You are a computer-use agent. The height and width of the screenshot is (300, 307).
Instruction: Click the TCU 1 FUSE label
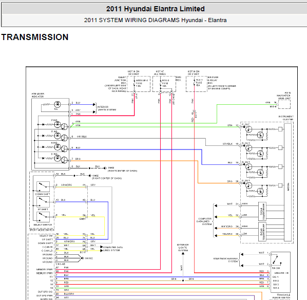199,83
